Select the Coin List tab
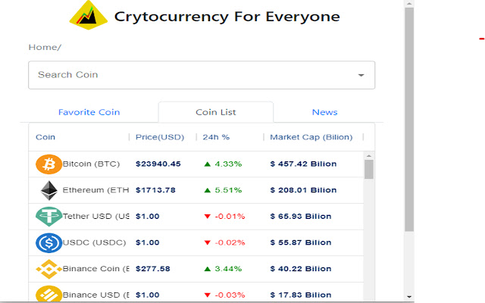This screenshot has width=485, height=303. (216, 112)
